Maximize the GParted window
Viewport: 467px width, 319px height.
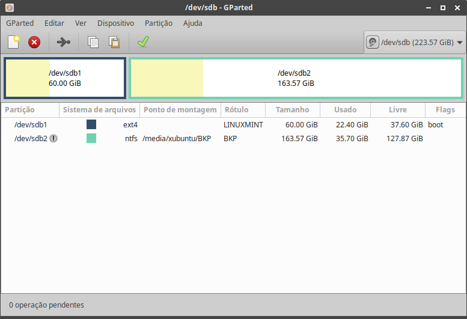coord(443,8)
